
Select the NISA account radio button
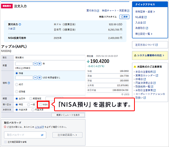pos(41,104)
